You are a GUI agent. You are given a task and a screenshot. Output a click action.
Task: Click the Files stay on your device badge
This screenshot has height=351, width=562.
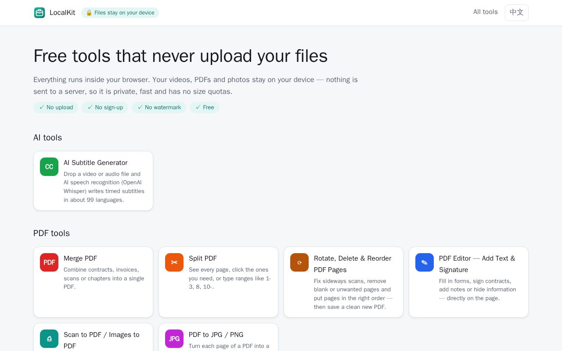(x=120, y=13)
